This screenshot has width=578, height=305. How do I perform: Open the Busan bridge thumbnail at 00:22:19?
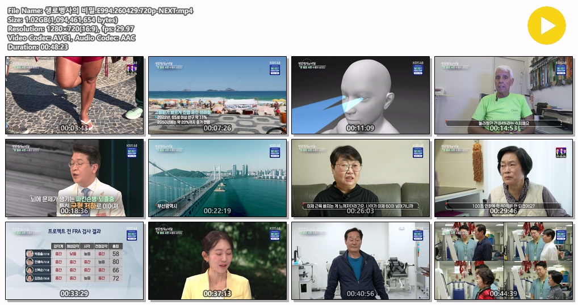(x=217, y=178)
